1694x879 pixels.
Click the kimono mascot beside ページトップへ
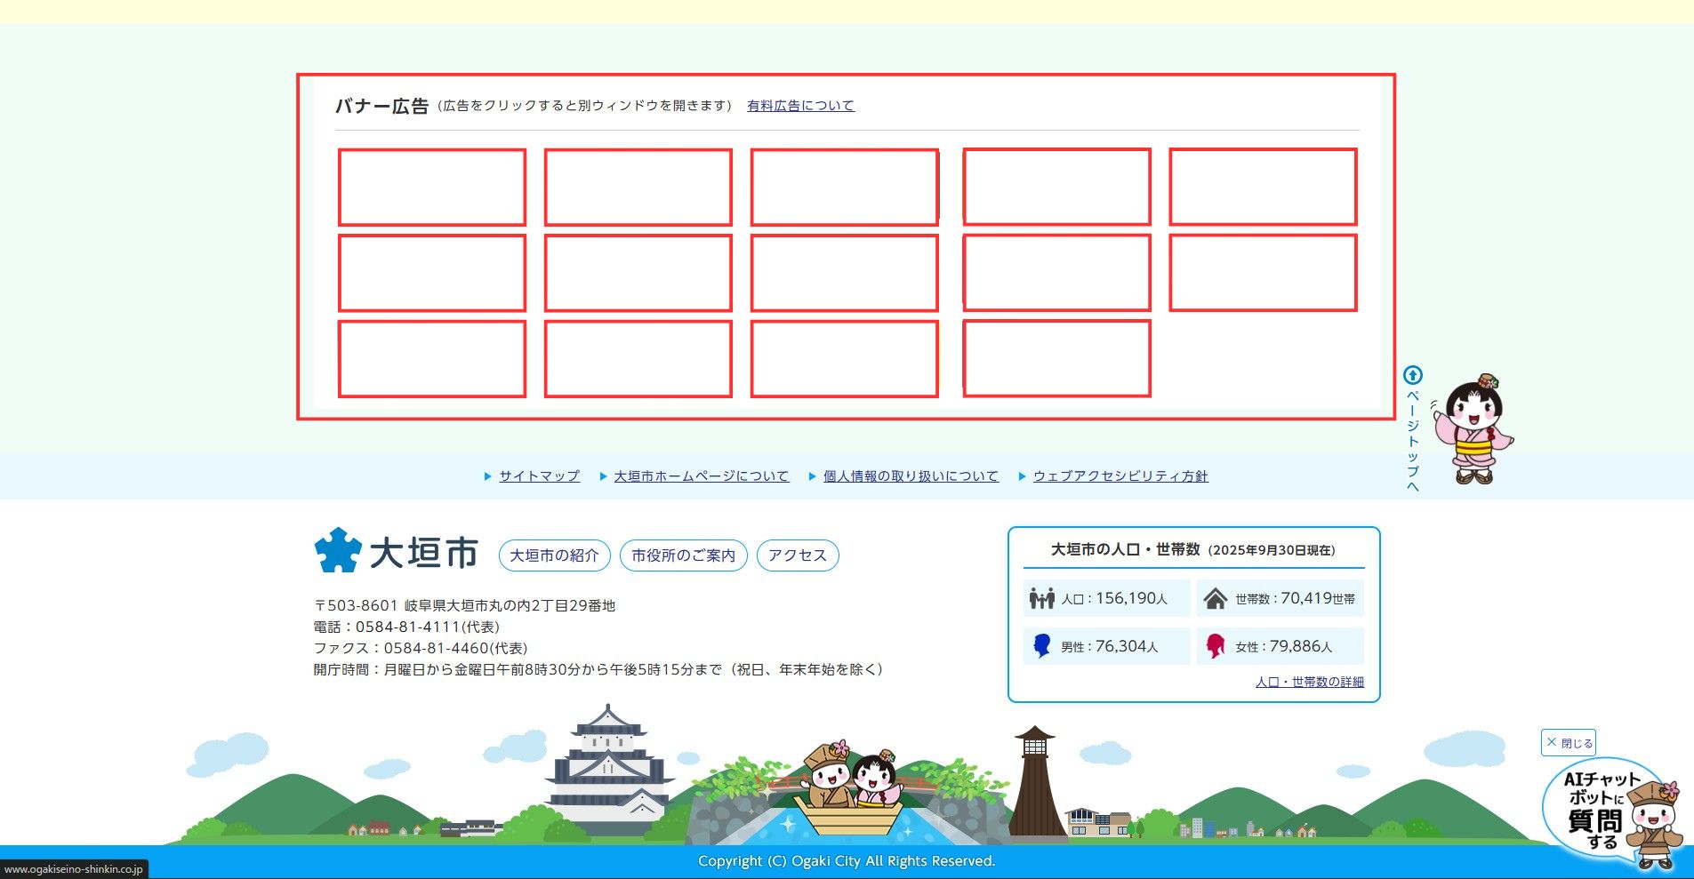pyautogui.click(x=1475, y=429)
